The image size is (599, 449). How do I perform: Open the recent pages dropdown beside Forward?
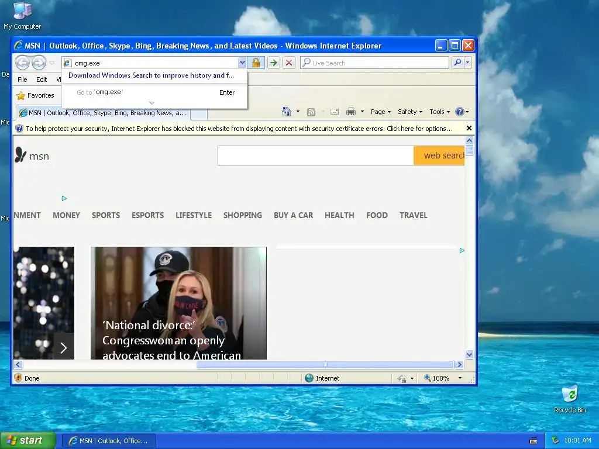(51, 63)
